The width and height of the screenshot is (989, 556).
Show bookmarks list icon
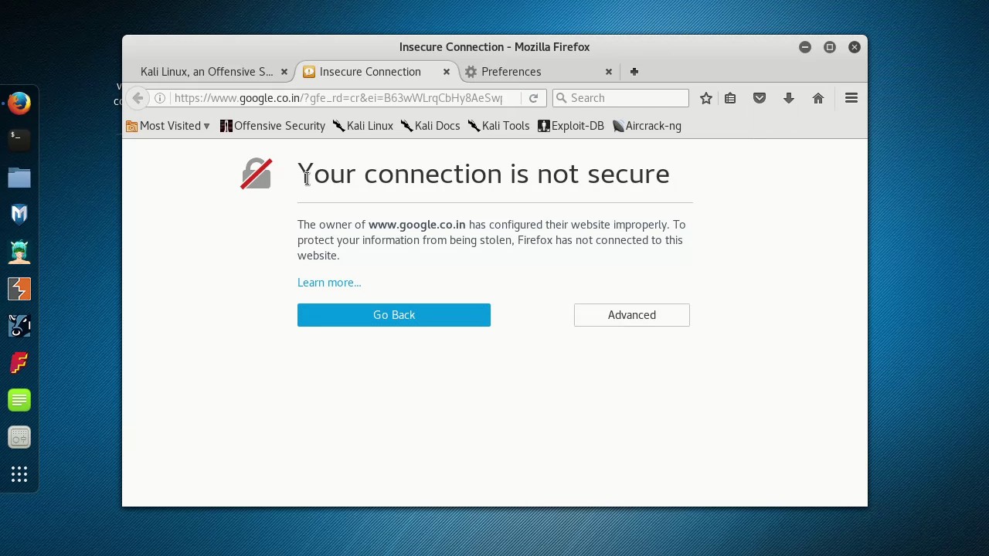point(730,98)
